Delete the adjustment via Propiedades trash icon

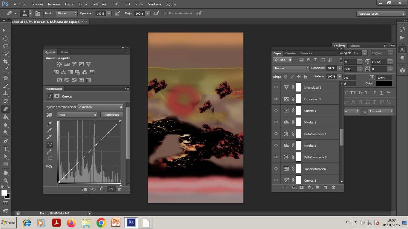pos(119,189)
